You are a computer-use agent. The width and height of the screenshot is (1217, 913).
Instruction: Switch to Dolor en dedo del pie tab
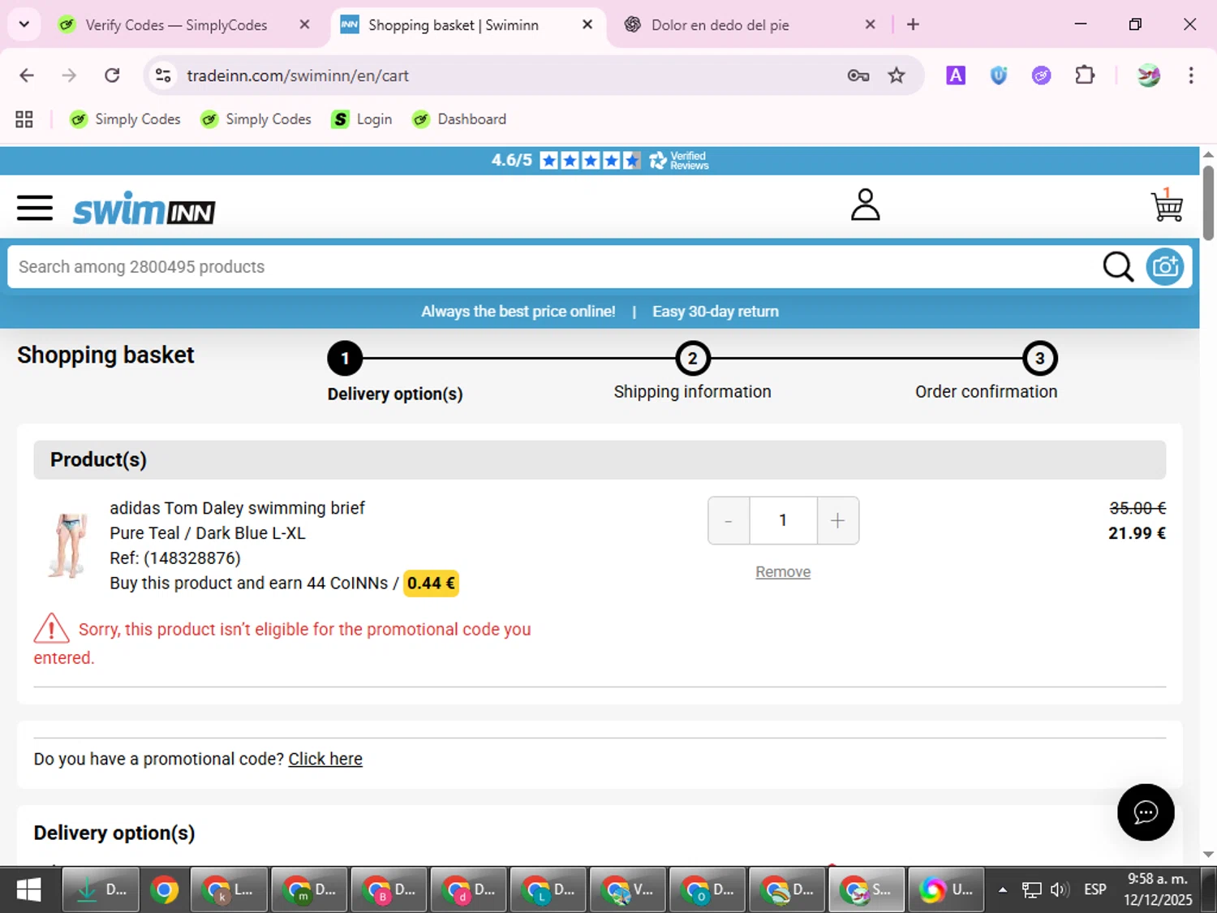719,25
